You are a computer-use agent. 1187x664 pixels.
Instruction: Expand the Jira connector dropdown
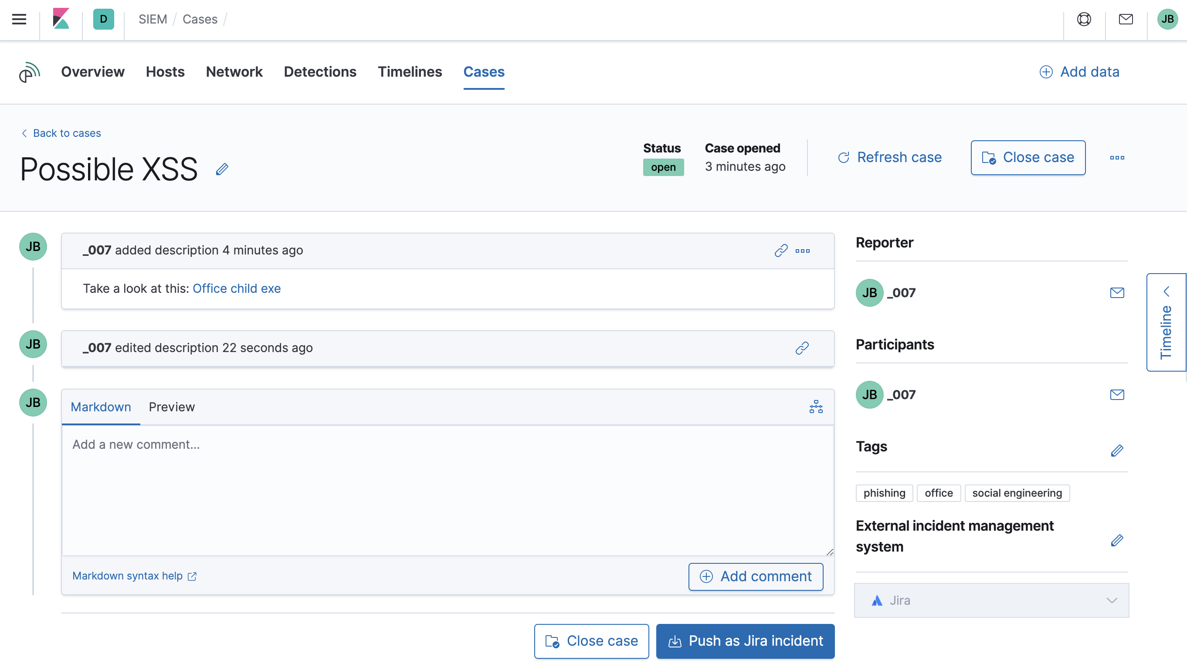pyautogui.click(x=1112, y=600)
